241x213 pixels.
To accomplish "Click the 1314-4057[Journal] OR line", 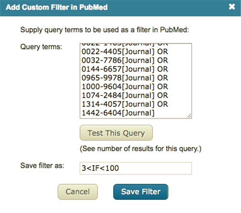I will (124, 104).
